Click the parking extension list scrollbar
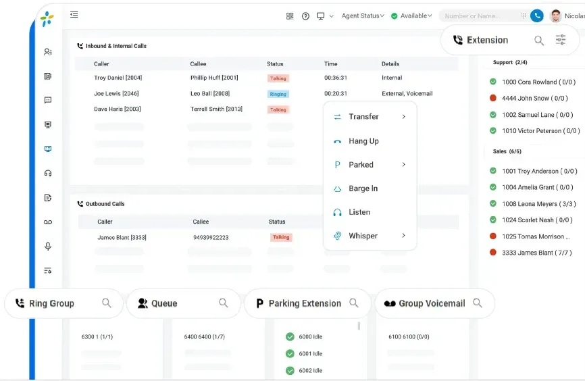 pyautogui.click(x=359, y=326)
